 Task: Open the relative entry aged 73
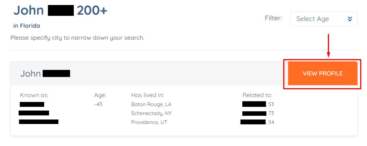pos(258,113)
